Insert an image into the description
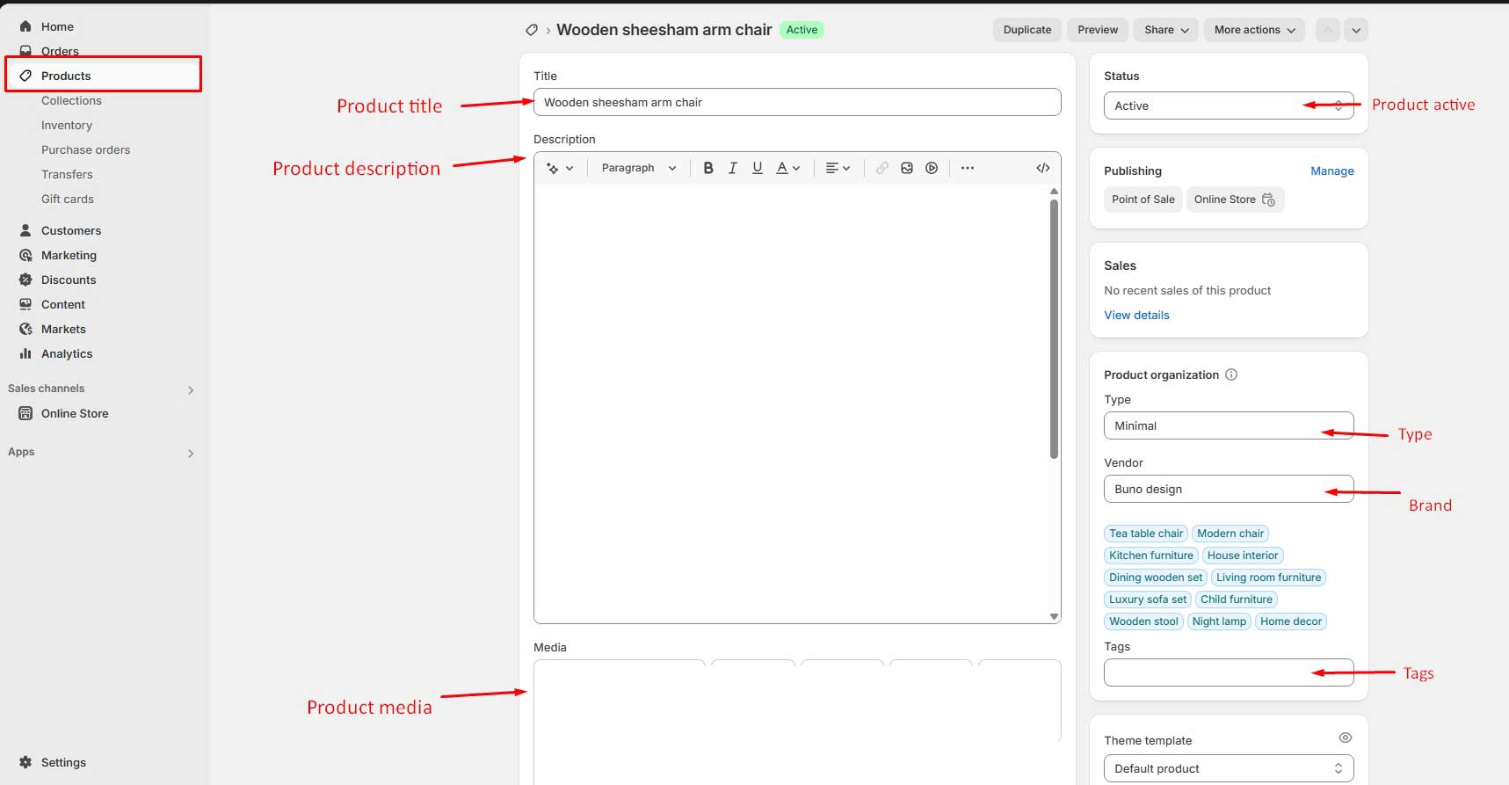This screenshot has height=785, width=1509. [906, 168]
